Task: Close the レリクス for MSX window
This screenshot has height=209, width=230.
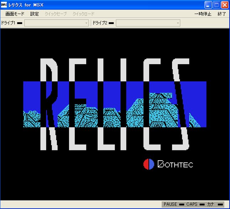Action: (225, 5)
